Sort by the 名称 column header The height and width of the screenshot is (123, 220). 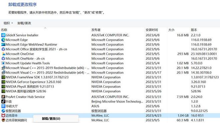[x=4, y=30]
